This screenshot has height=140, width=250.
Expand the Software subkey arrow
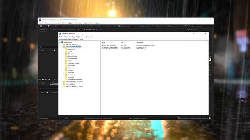(64, 73)
